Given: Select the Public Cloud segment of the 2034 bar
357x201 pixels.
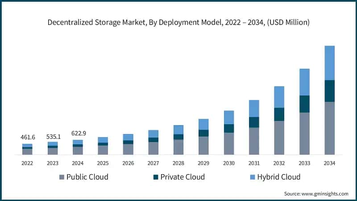Looking at the screenshot, I should coord(329,128).
